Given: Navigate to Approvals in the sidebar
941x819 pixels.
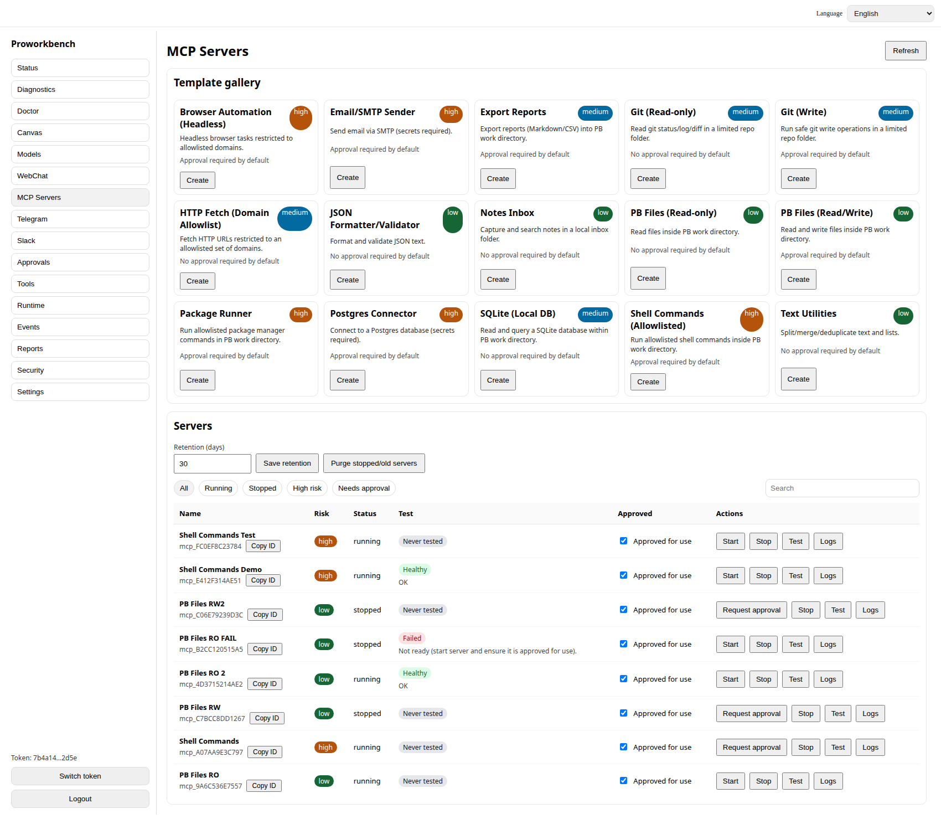Looking at the screenshot, I should tap(80, 262).
